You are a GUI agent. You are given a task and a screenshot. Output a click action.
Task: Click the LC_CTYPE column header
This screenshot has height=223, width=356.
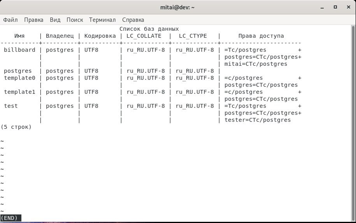point(193,36)
